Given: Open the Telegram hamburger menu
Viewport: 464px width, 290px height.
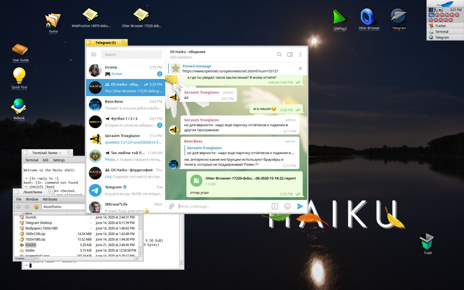Looking at the screenshot, I should click(94, 54).
